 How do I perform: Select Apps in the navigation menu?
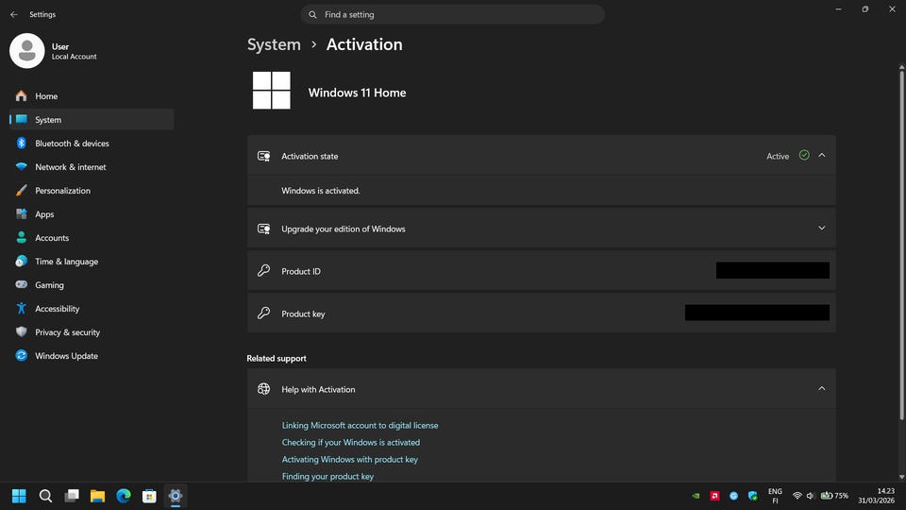pyautogui.click(x=44, y=214)
